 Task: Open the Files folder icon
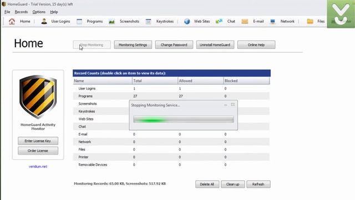[310, 21]
